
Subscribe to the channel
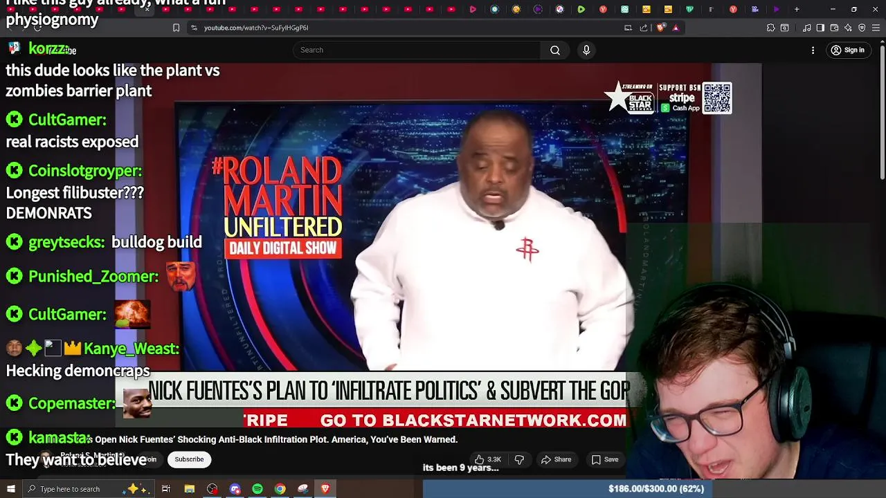tap(189, 459)
